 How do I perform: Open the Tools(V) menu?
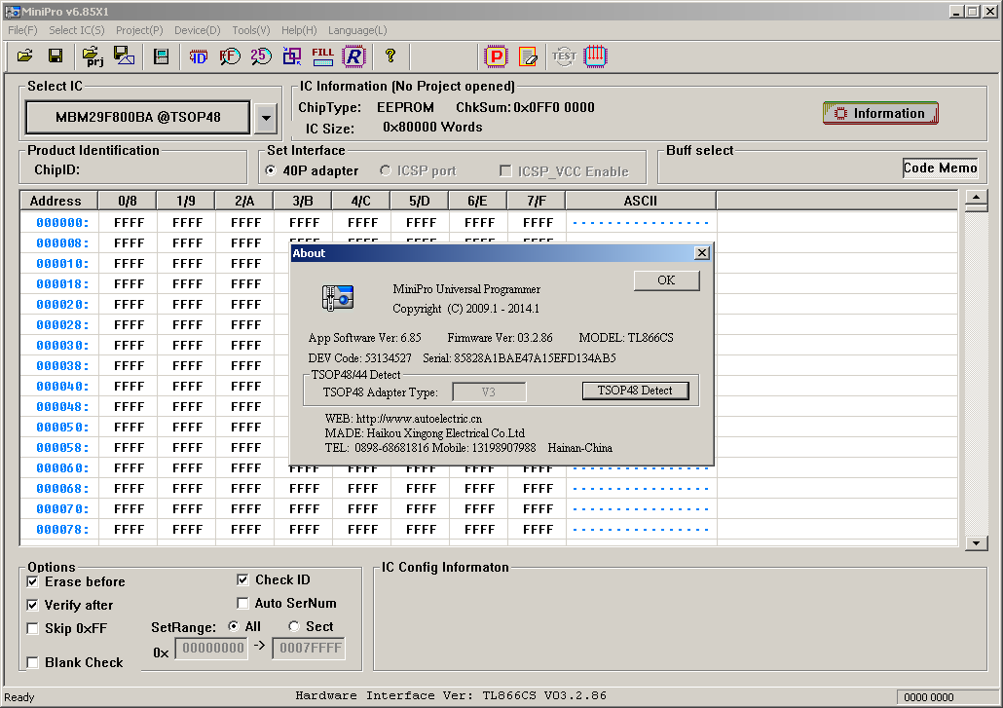click(x=251, y=30)
